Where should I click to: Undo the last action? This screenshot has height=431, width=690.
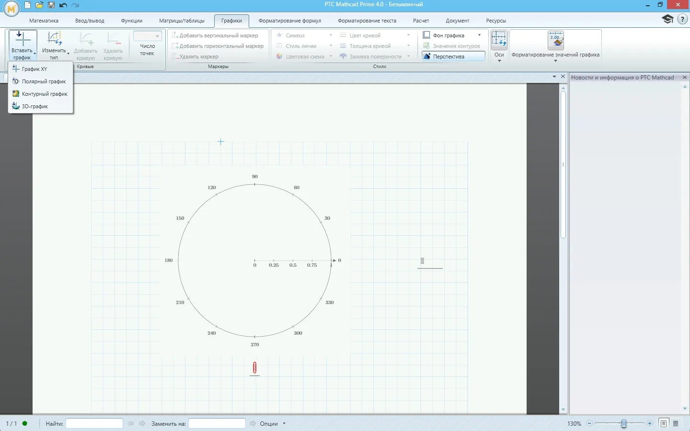coord(63,5)
